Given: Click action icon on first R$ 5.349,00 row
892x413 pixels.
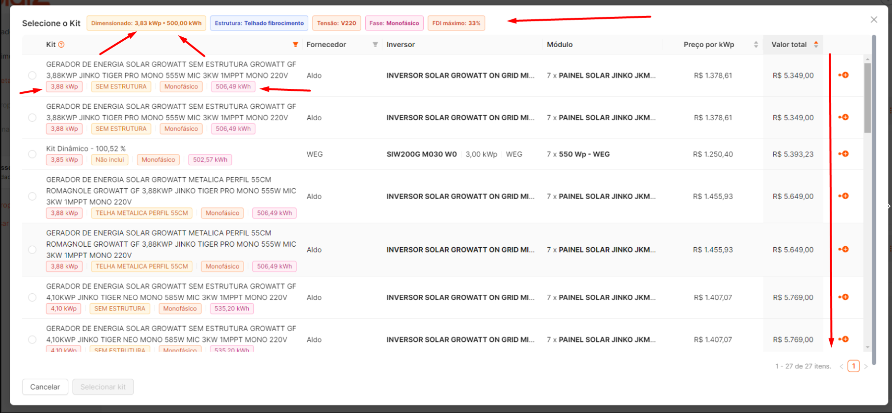Looking at the screenshot, I should pyautogui.click(x=843, y=75).
